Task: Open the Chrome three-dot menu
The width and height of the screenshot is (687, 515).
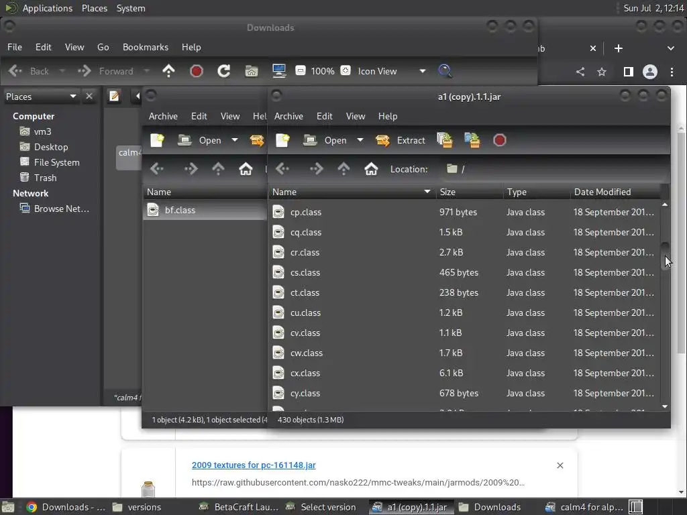Action: tap(672, 71)
